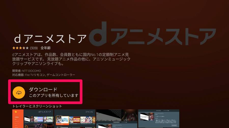Click the app description paragraph
Viewport: 229px width, 128px height.
(71, 59)
